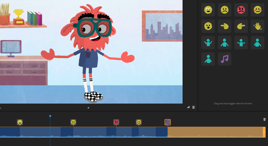Choose the surprised open-mouth face trigger
Viewport: 268px width, 146px height.
click(x=208, y=26)
